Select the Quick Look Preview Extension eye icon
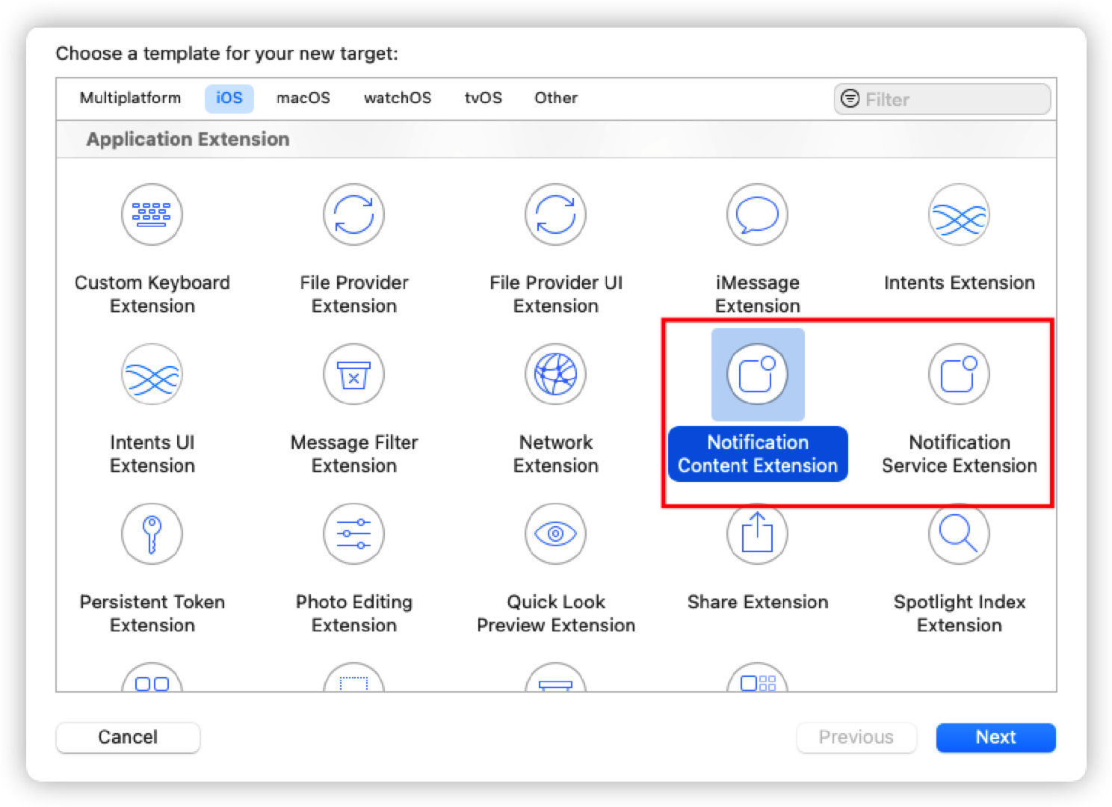 (555, 534)
